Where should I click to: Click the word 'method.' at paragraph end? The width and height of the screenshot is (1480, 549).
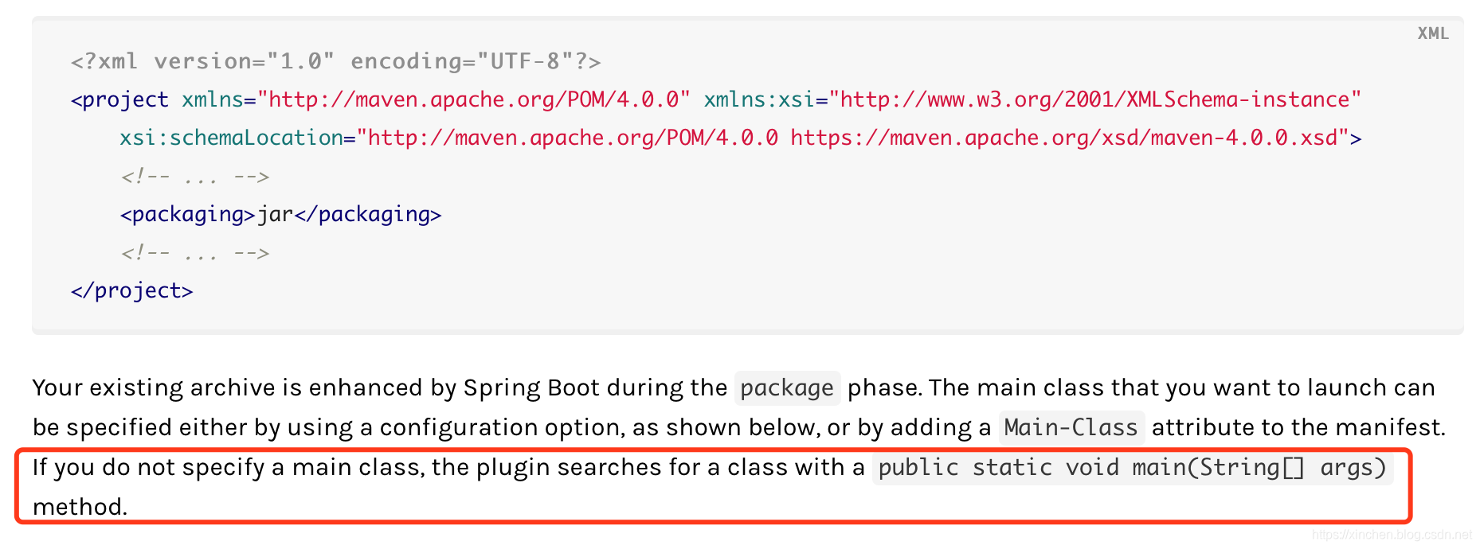point(80,508)
